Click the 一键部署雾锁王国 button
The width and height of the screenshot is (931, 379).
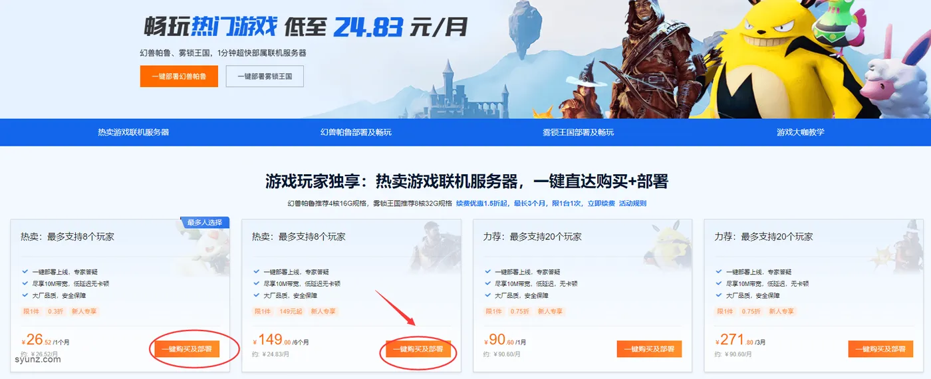(x=265, y=76)
